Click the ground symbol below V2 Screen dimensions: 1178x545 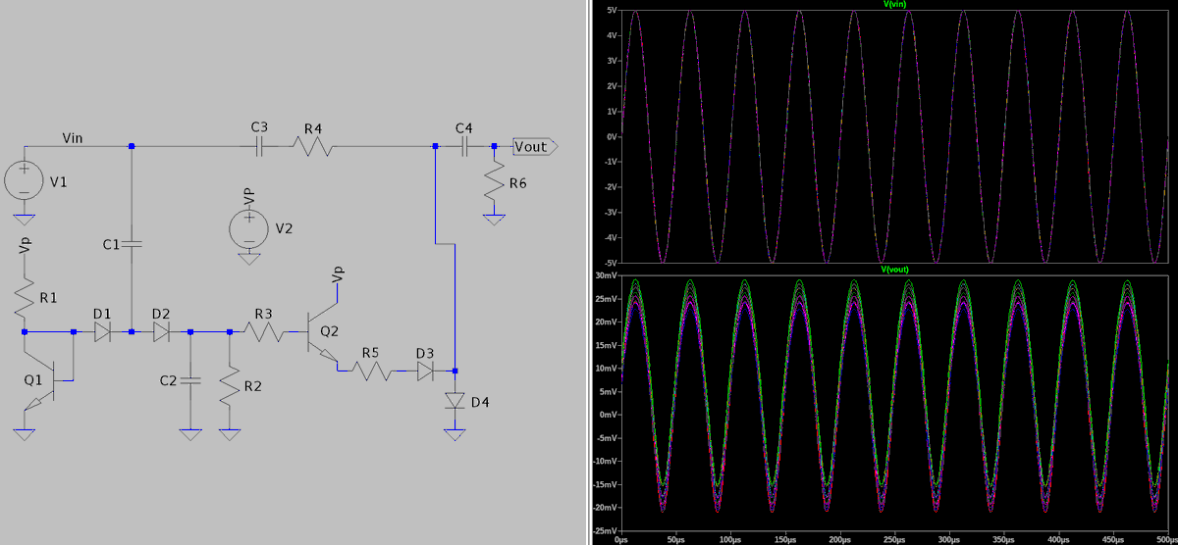(x=248, y=259)
